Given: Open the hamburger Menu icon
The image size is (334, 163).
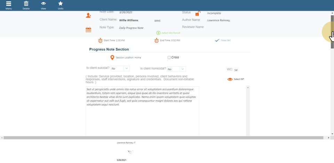Looking at the screenshot, I should coord(9,4).
